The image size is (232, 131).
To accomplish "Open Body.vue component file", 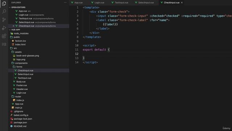I will pyautogui.click(x=21, y=82).
